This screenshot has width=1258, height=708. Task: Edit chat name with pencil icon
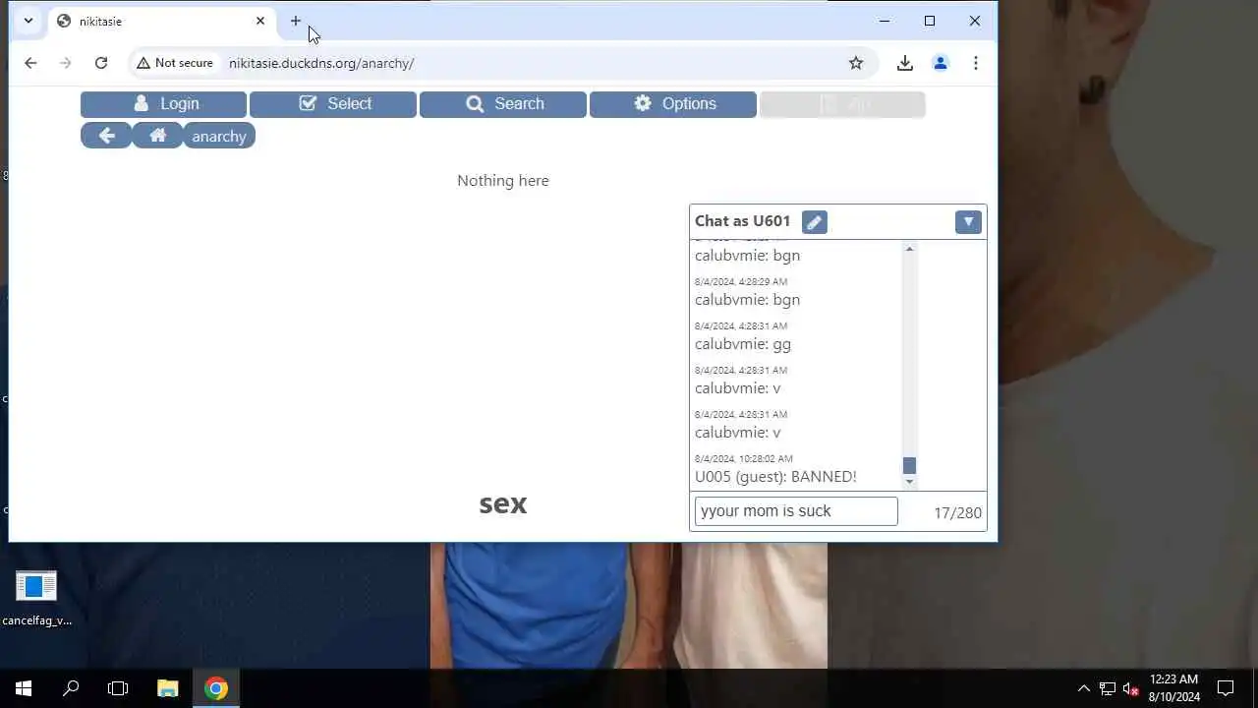pos(814,222)
